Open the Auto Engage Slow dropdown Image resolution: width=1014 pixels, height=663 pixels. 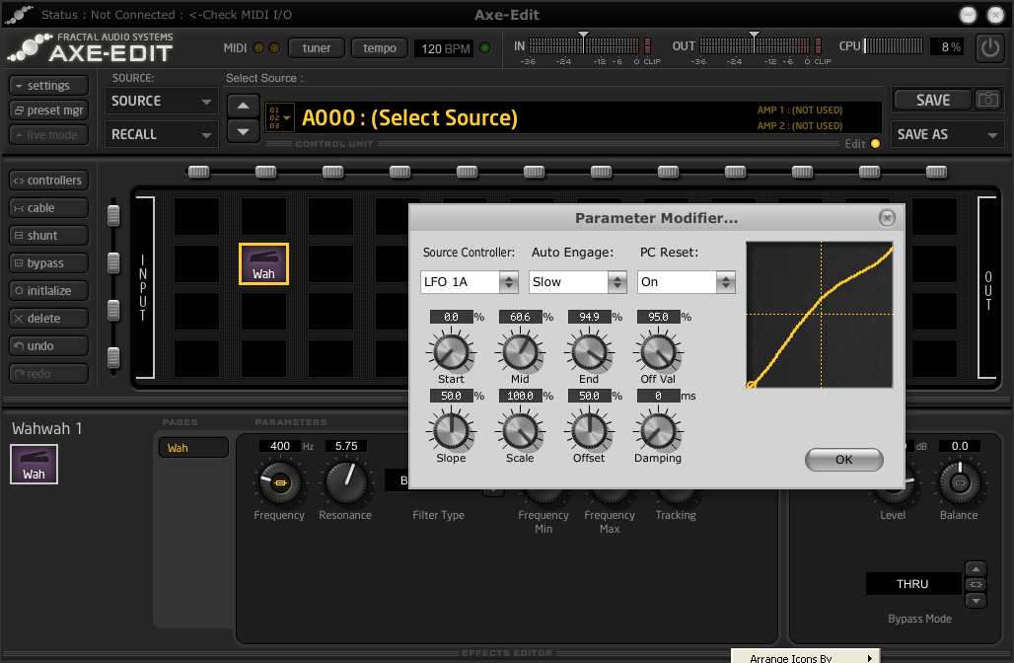point(577,282)
